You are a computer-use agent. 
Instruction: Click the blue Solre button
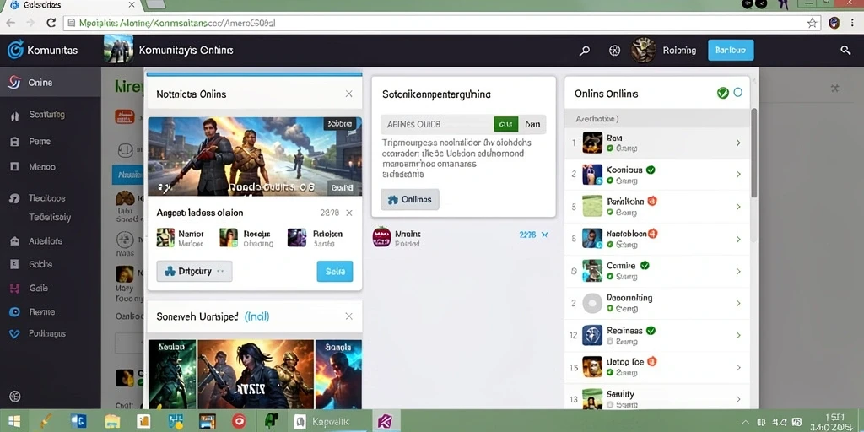335,271
